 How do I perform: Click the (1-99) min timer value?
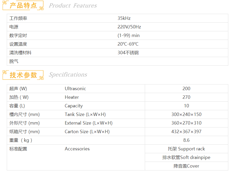coord(128,35)
